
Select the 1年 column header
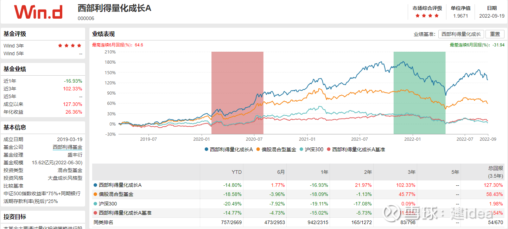click(x=324, y=172)
